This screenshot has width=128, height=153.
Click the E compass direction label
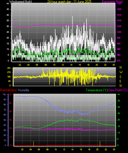click(x=120, y=81)
